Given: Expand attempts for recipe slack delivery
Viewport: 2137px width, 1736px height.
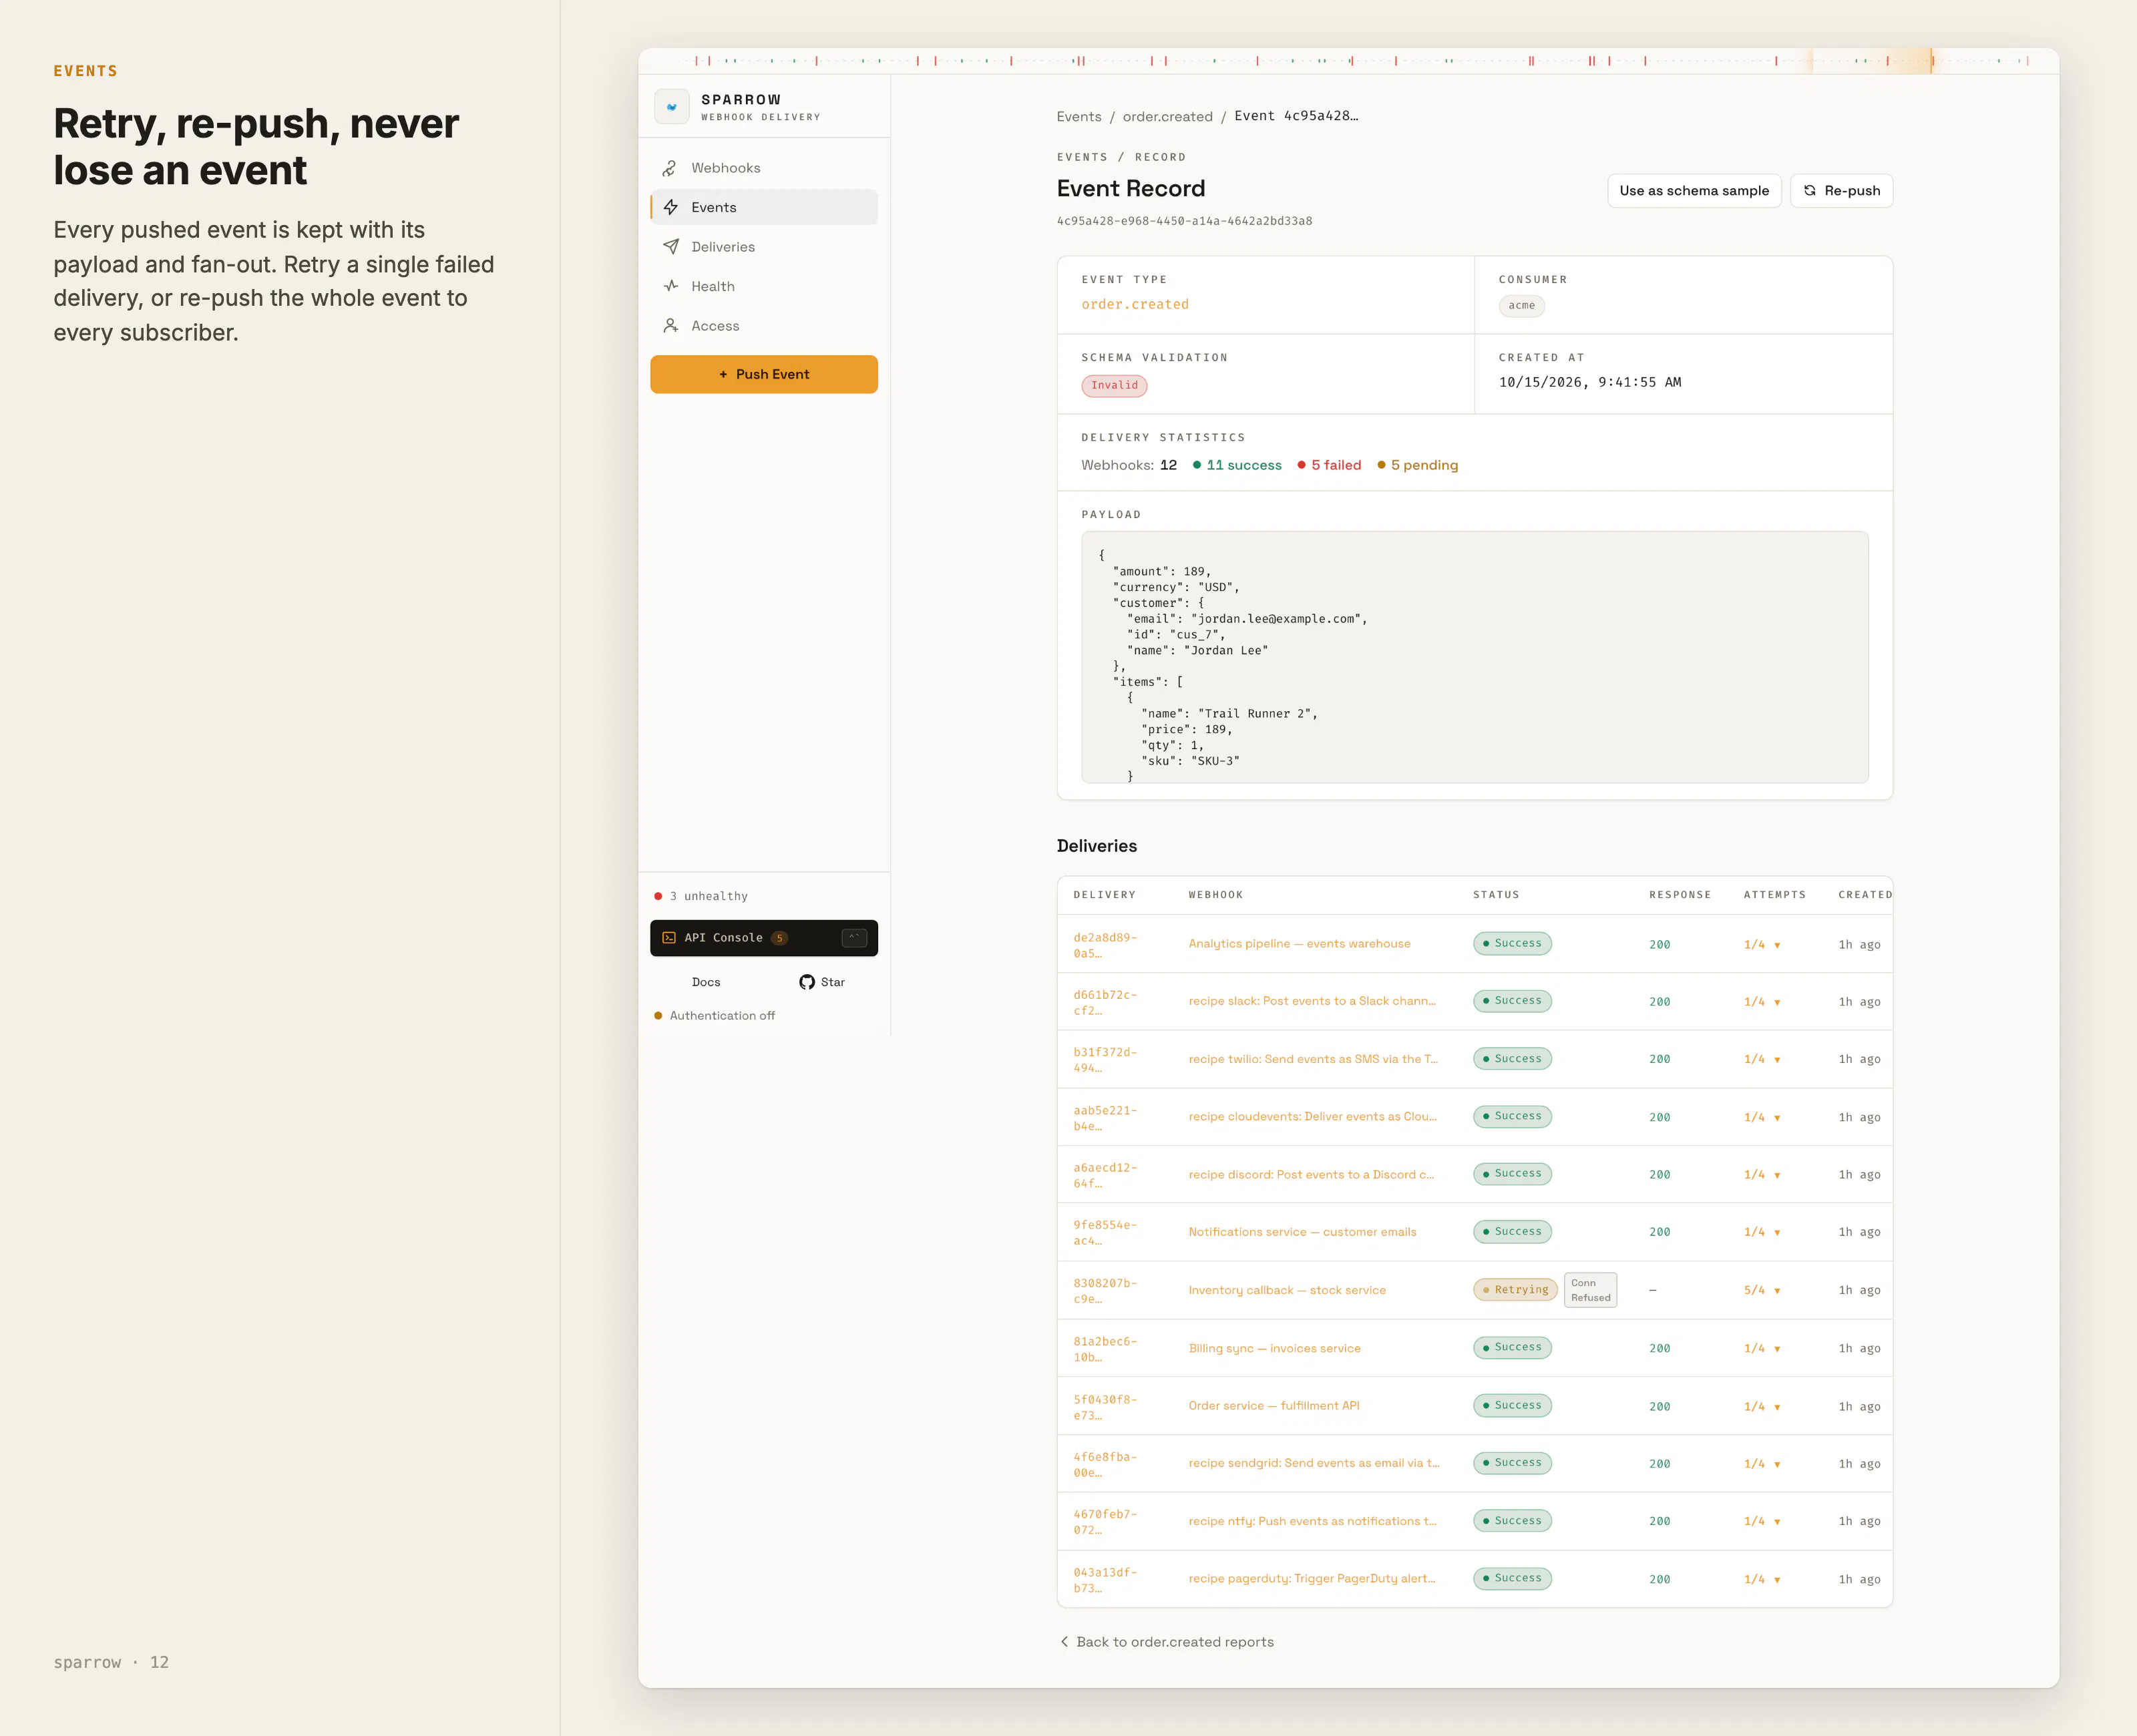Looking at the screenshot, I should 1762,1002.
